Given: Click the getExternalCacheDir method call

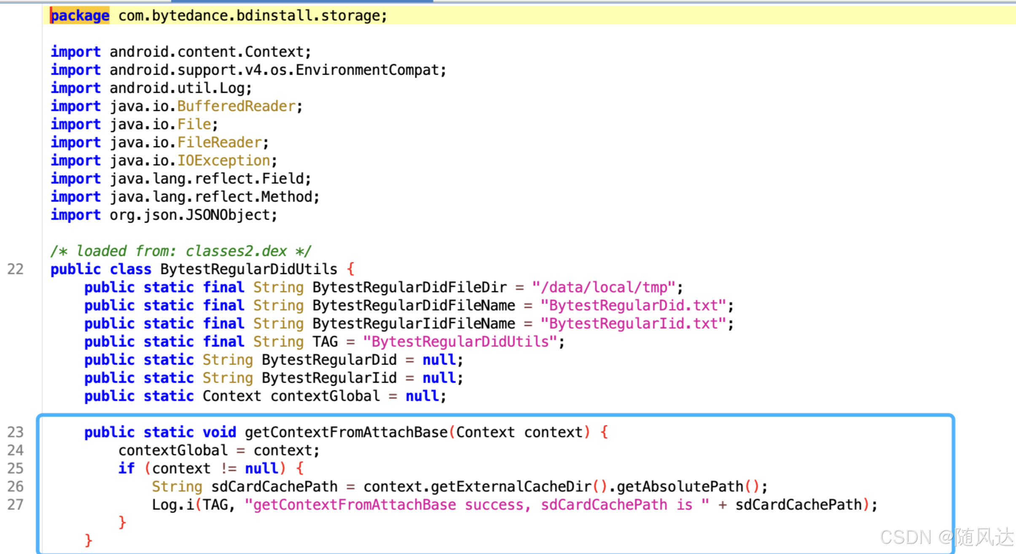Looking at the screenshot, I should [511, 487].
